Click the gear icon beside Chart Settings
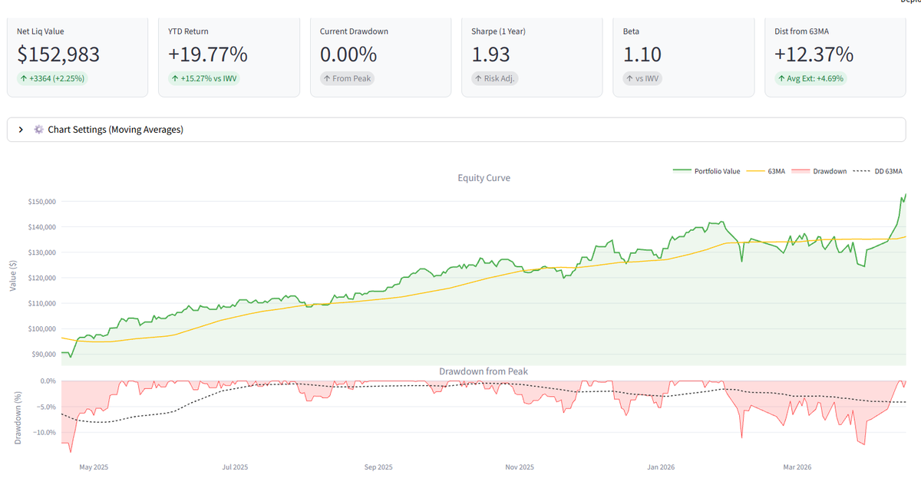921x498 pixels. [x=38, y=130]
